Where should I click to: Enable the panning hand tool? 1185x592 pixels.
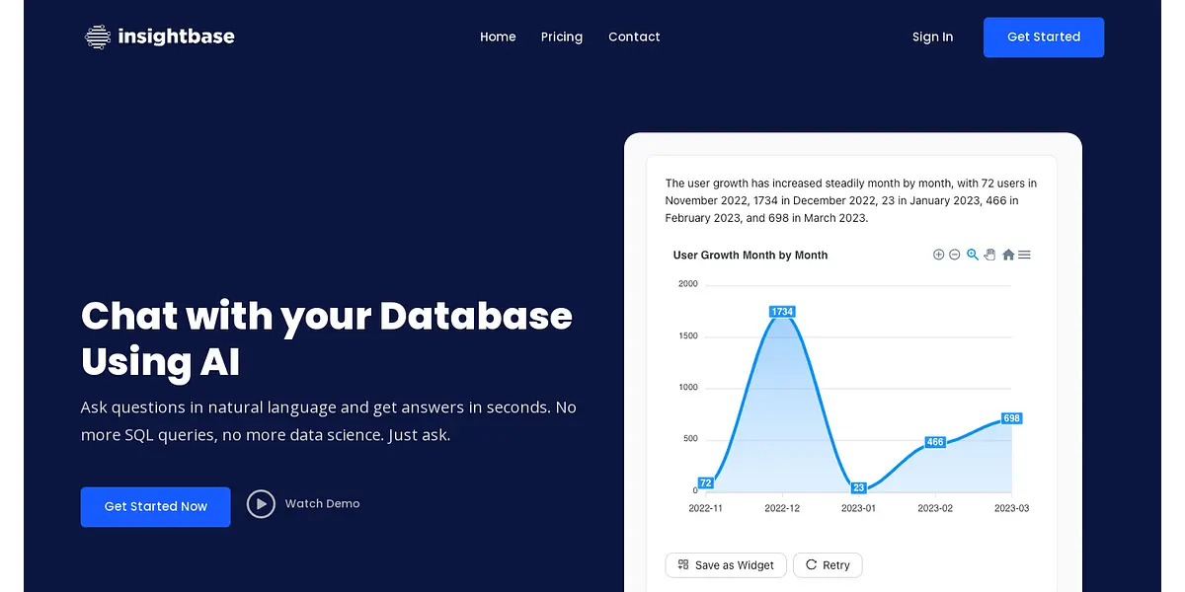coord(989,255)
